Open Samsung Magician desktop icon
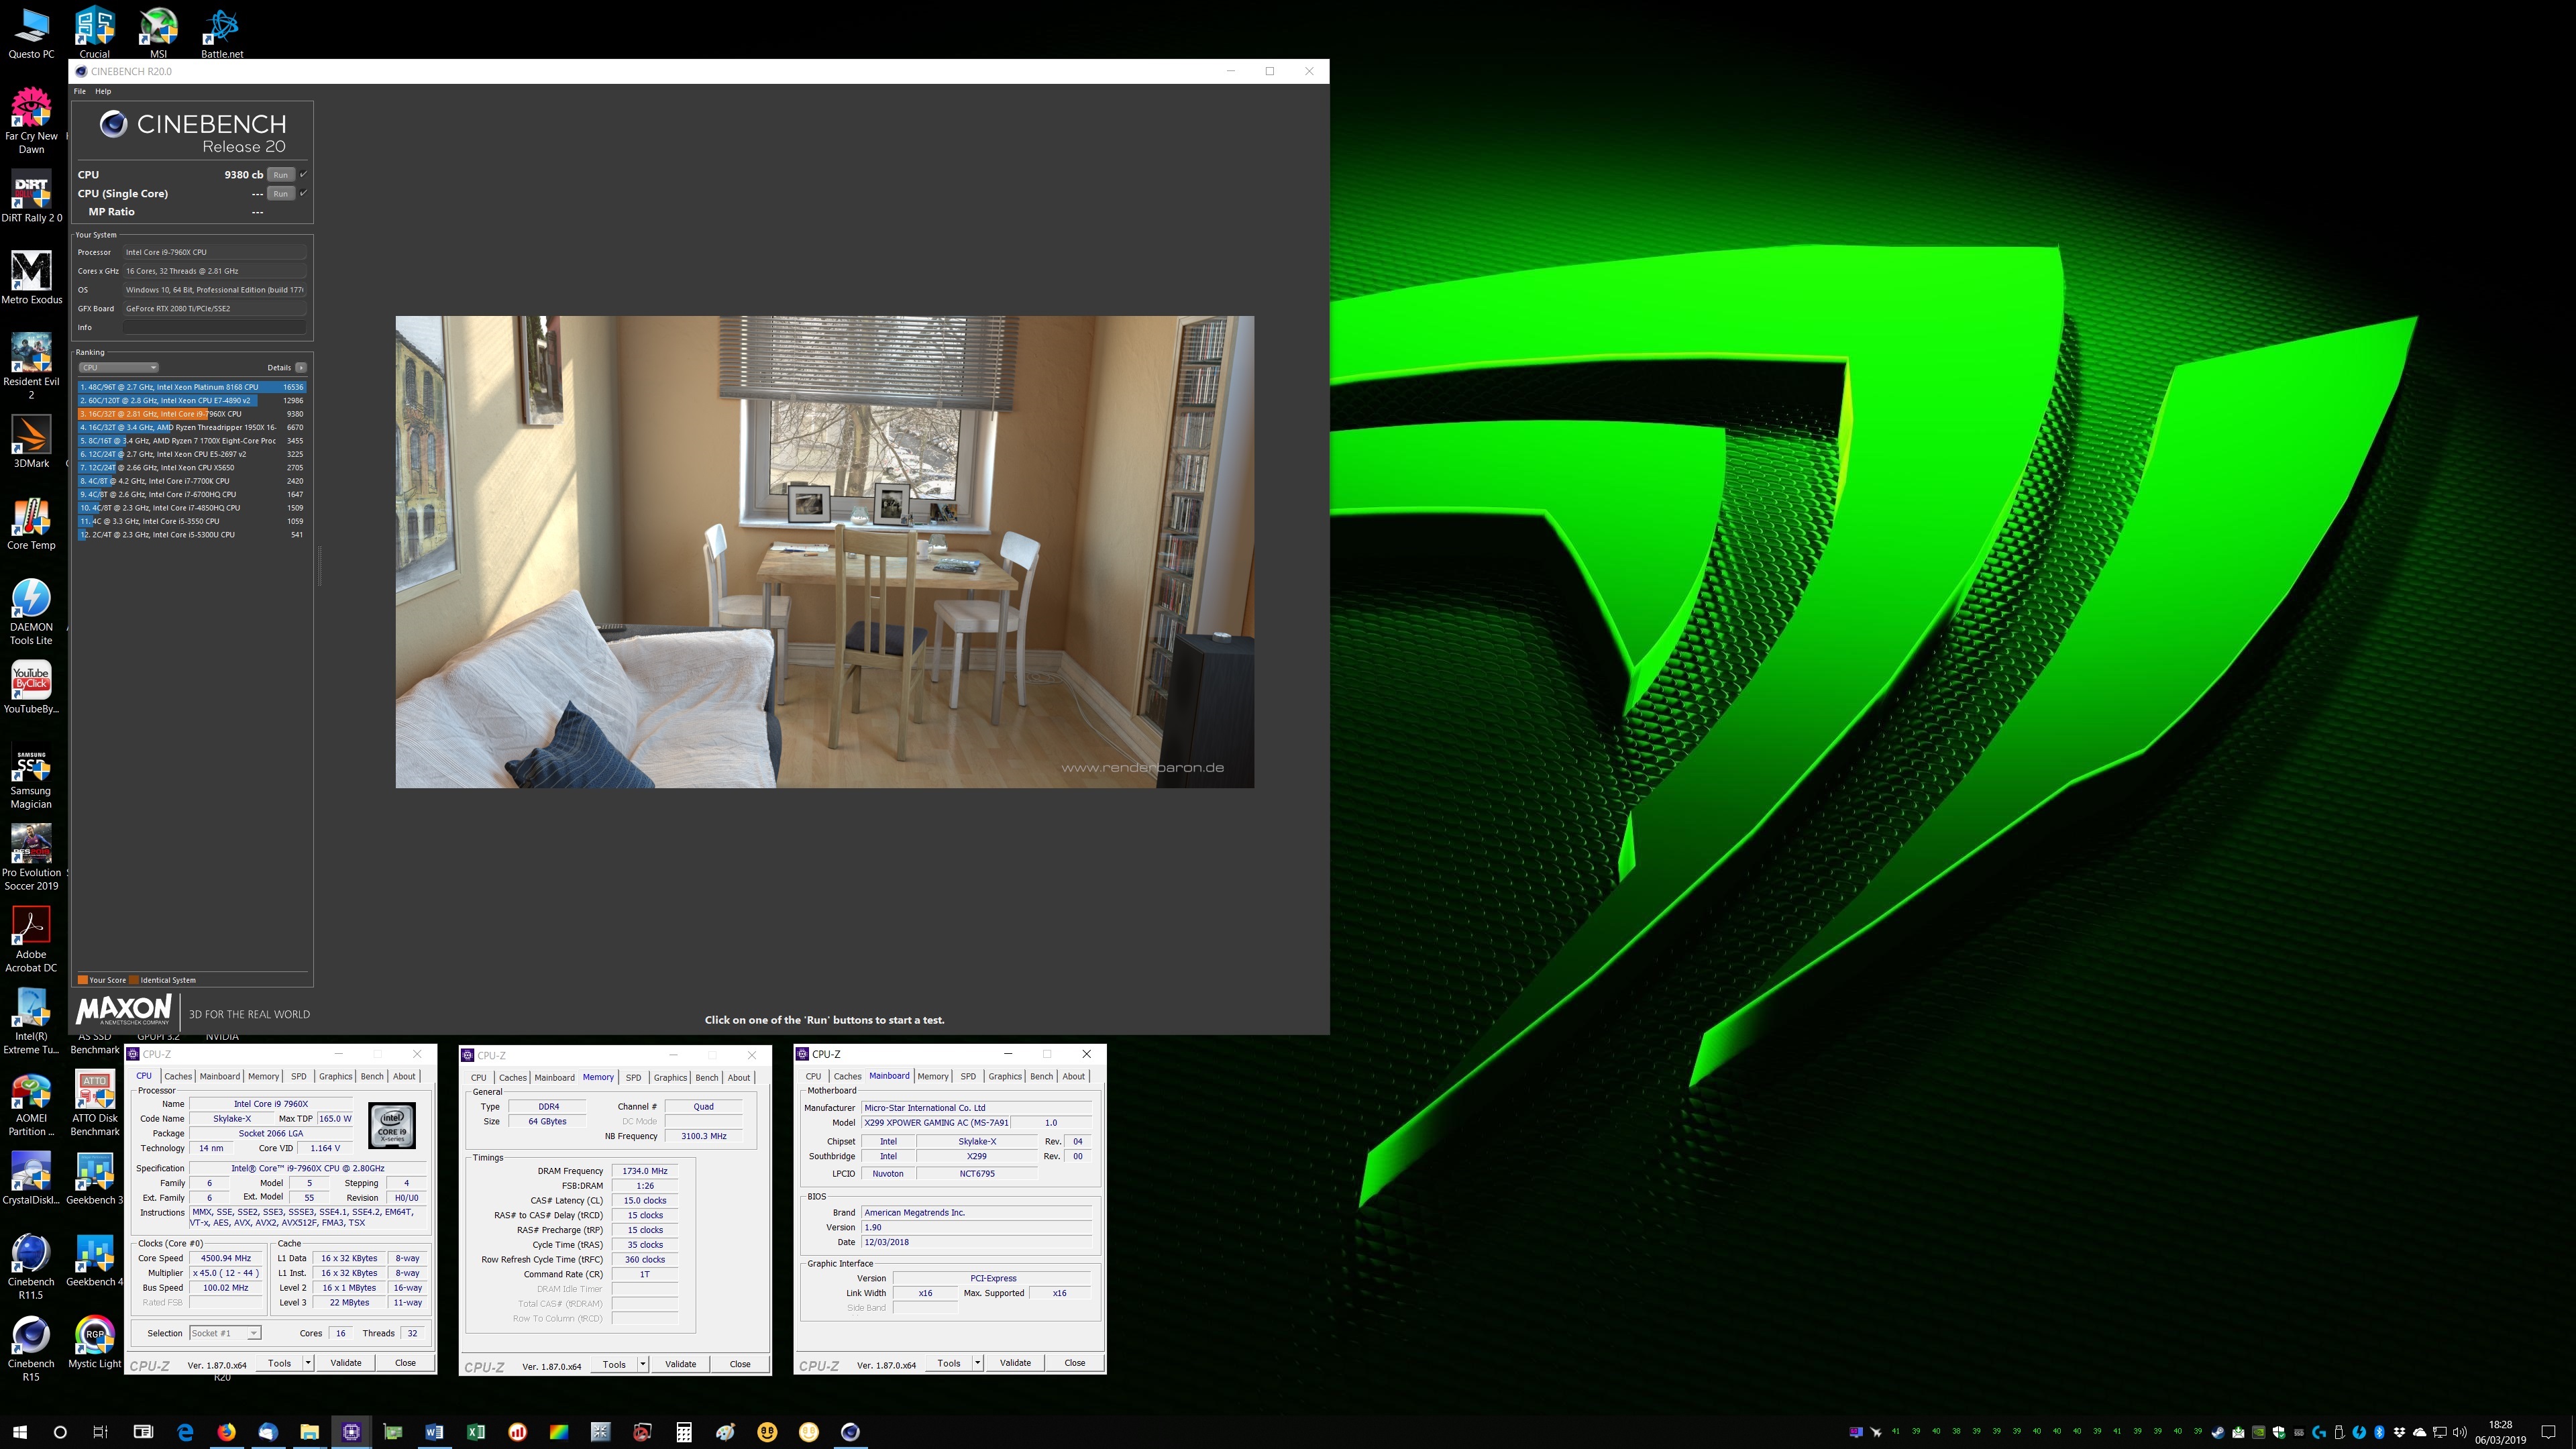This screenshot has width=2576, height=1449. 31,775
